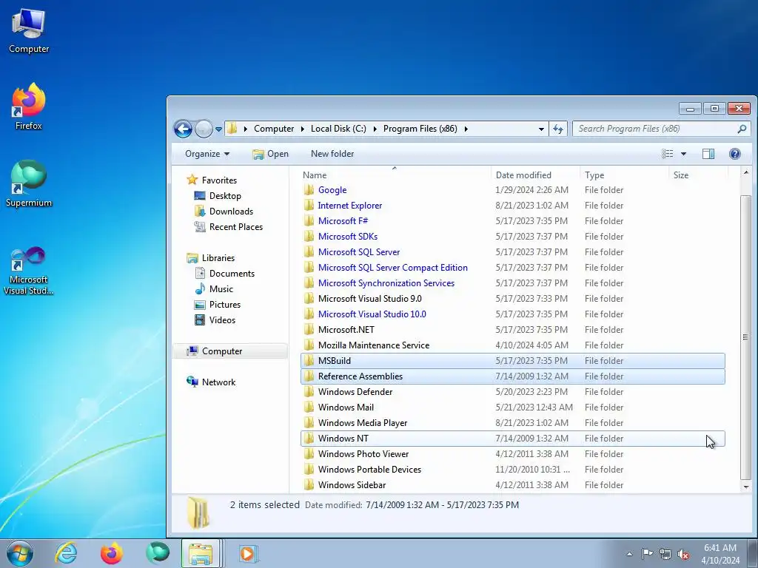Select the Windows Mail folder

tap(346, 408)
